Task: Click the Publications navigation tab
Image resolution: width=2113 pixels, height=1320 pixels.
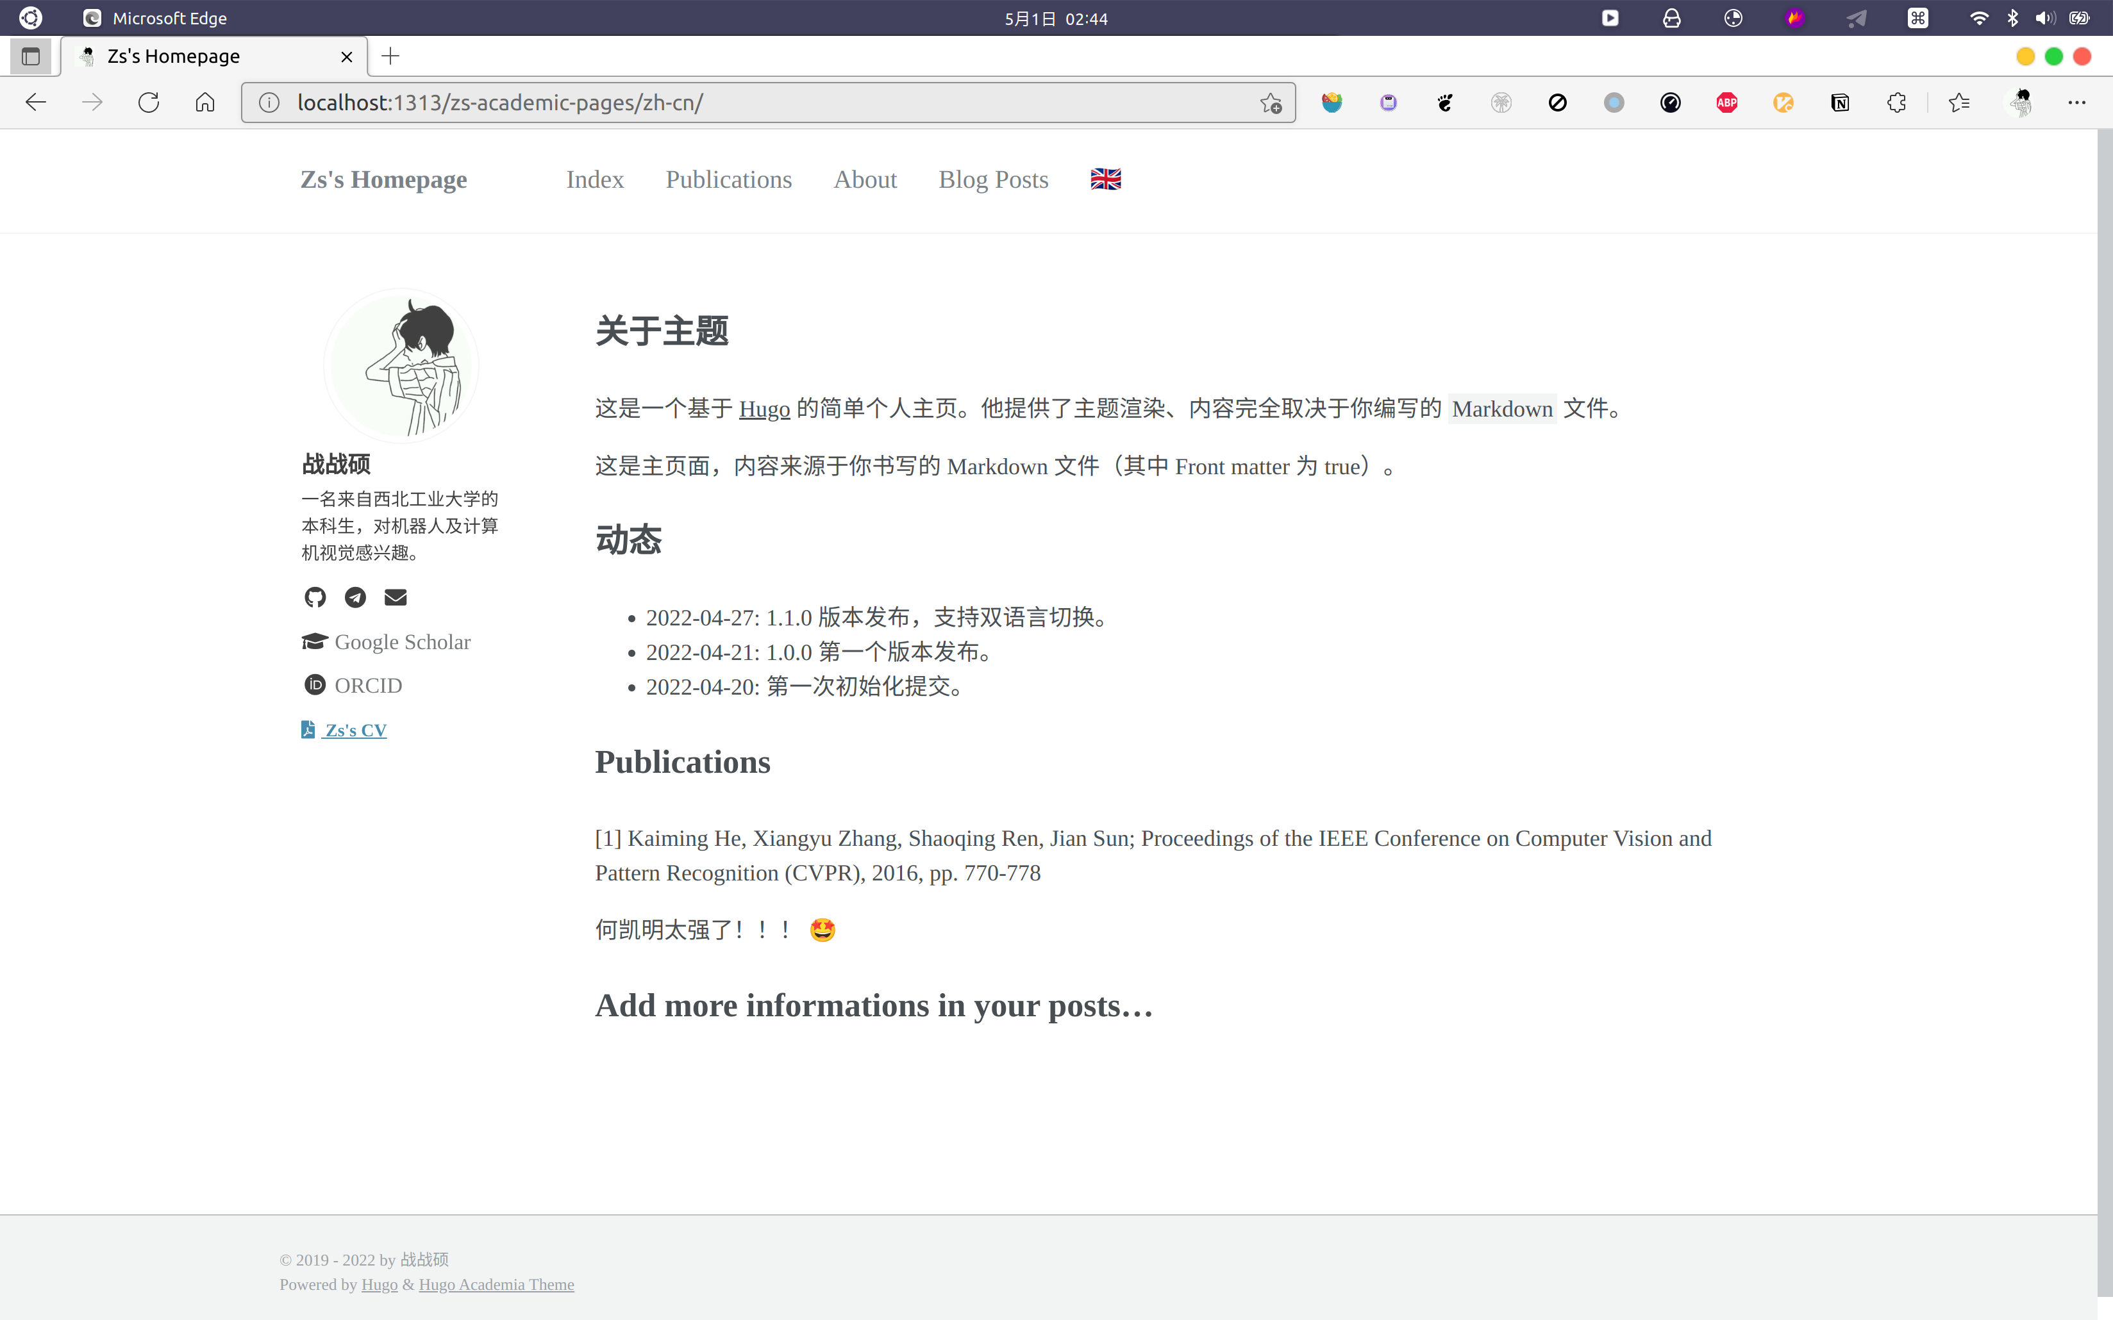Action: coord(729,179)
